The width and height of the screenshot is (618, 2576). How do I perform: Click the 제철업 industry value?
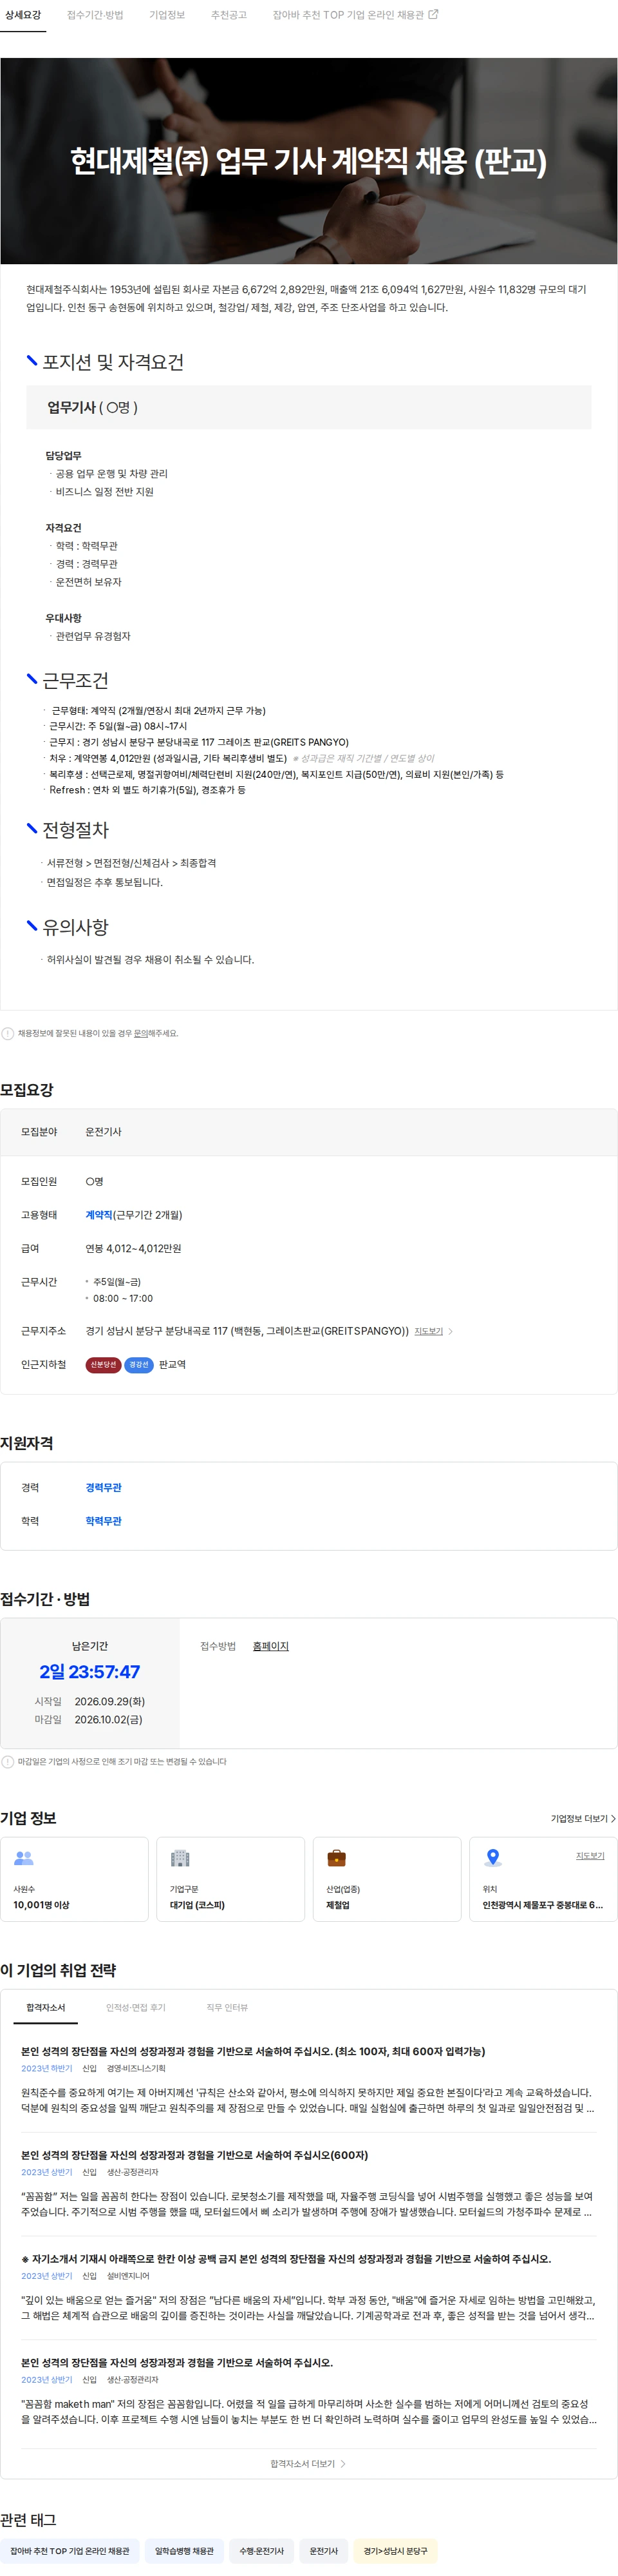(x=337, y=1905)
